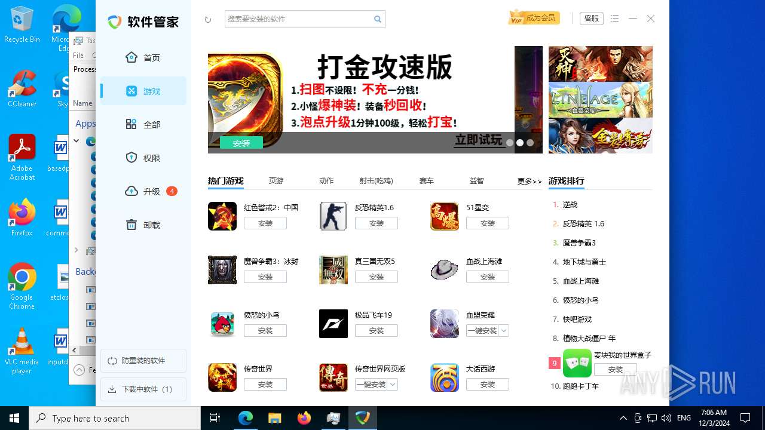Click the 传奇世界网页版 game icon
Screen dimensions: 765x430
point(333,377)
